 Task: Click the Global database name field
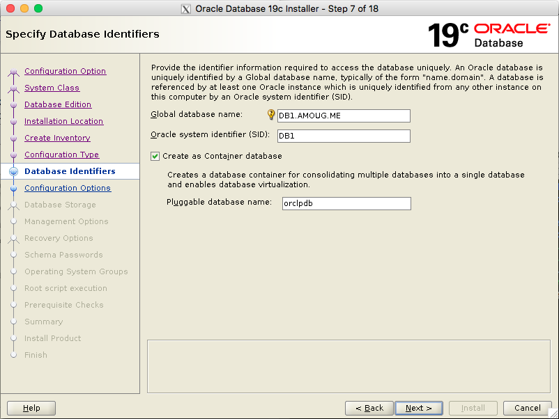coord(344,116)
